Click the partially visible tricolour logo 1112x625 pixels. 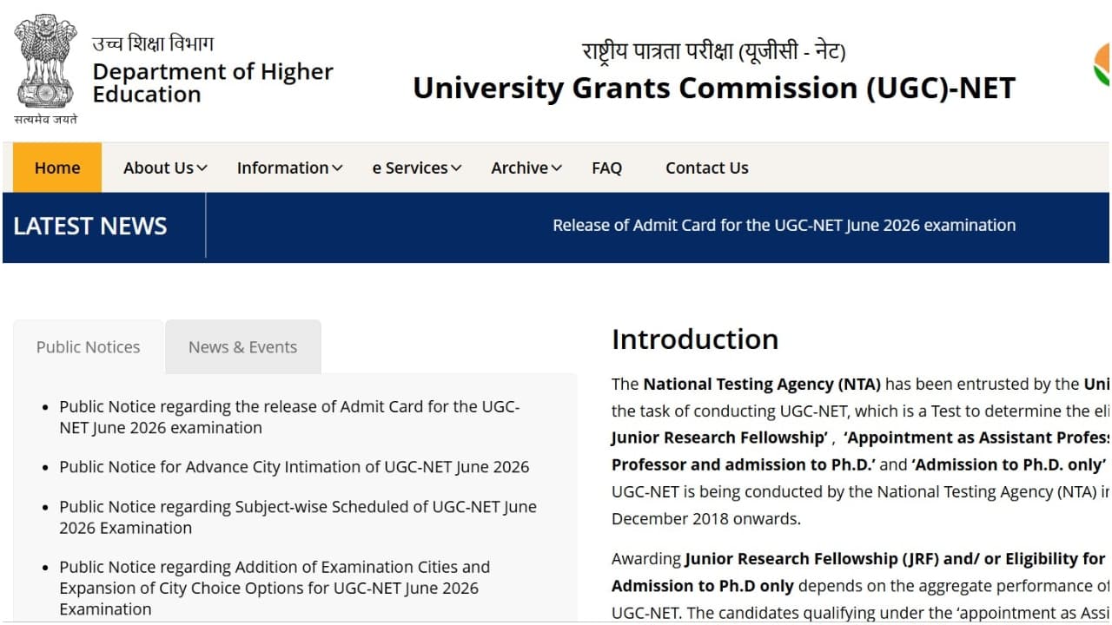click(1102, 65)
